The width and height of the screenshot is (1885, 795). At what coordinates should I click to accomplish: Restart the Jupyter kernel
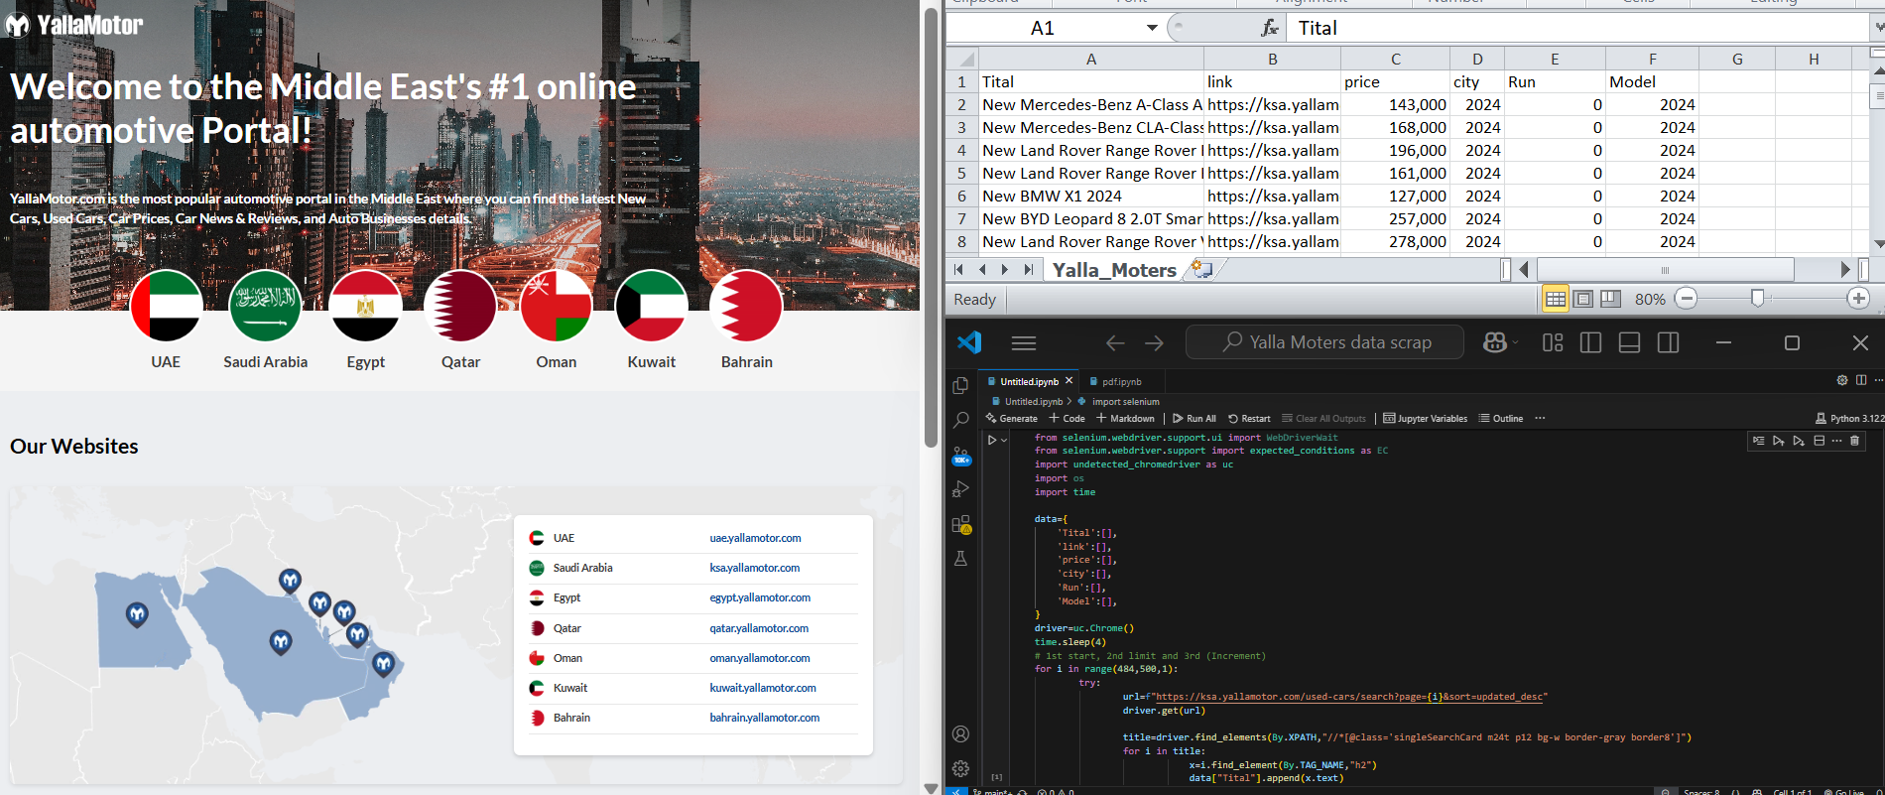(x=1249, y=419)
